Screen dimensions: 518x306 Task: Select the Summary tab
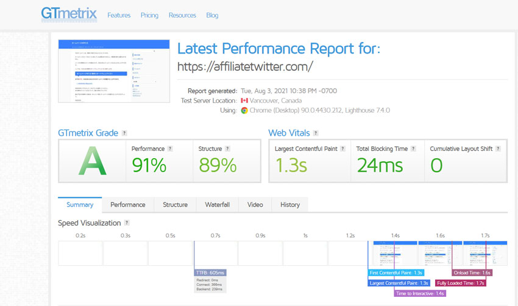point(80,205)
